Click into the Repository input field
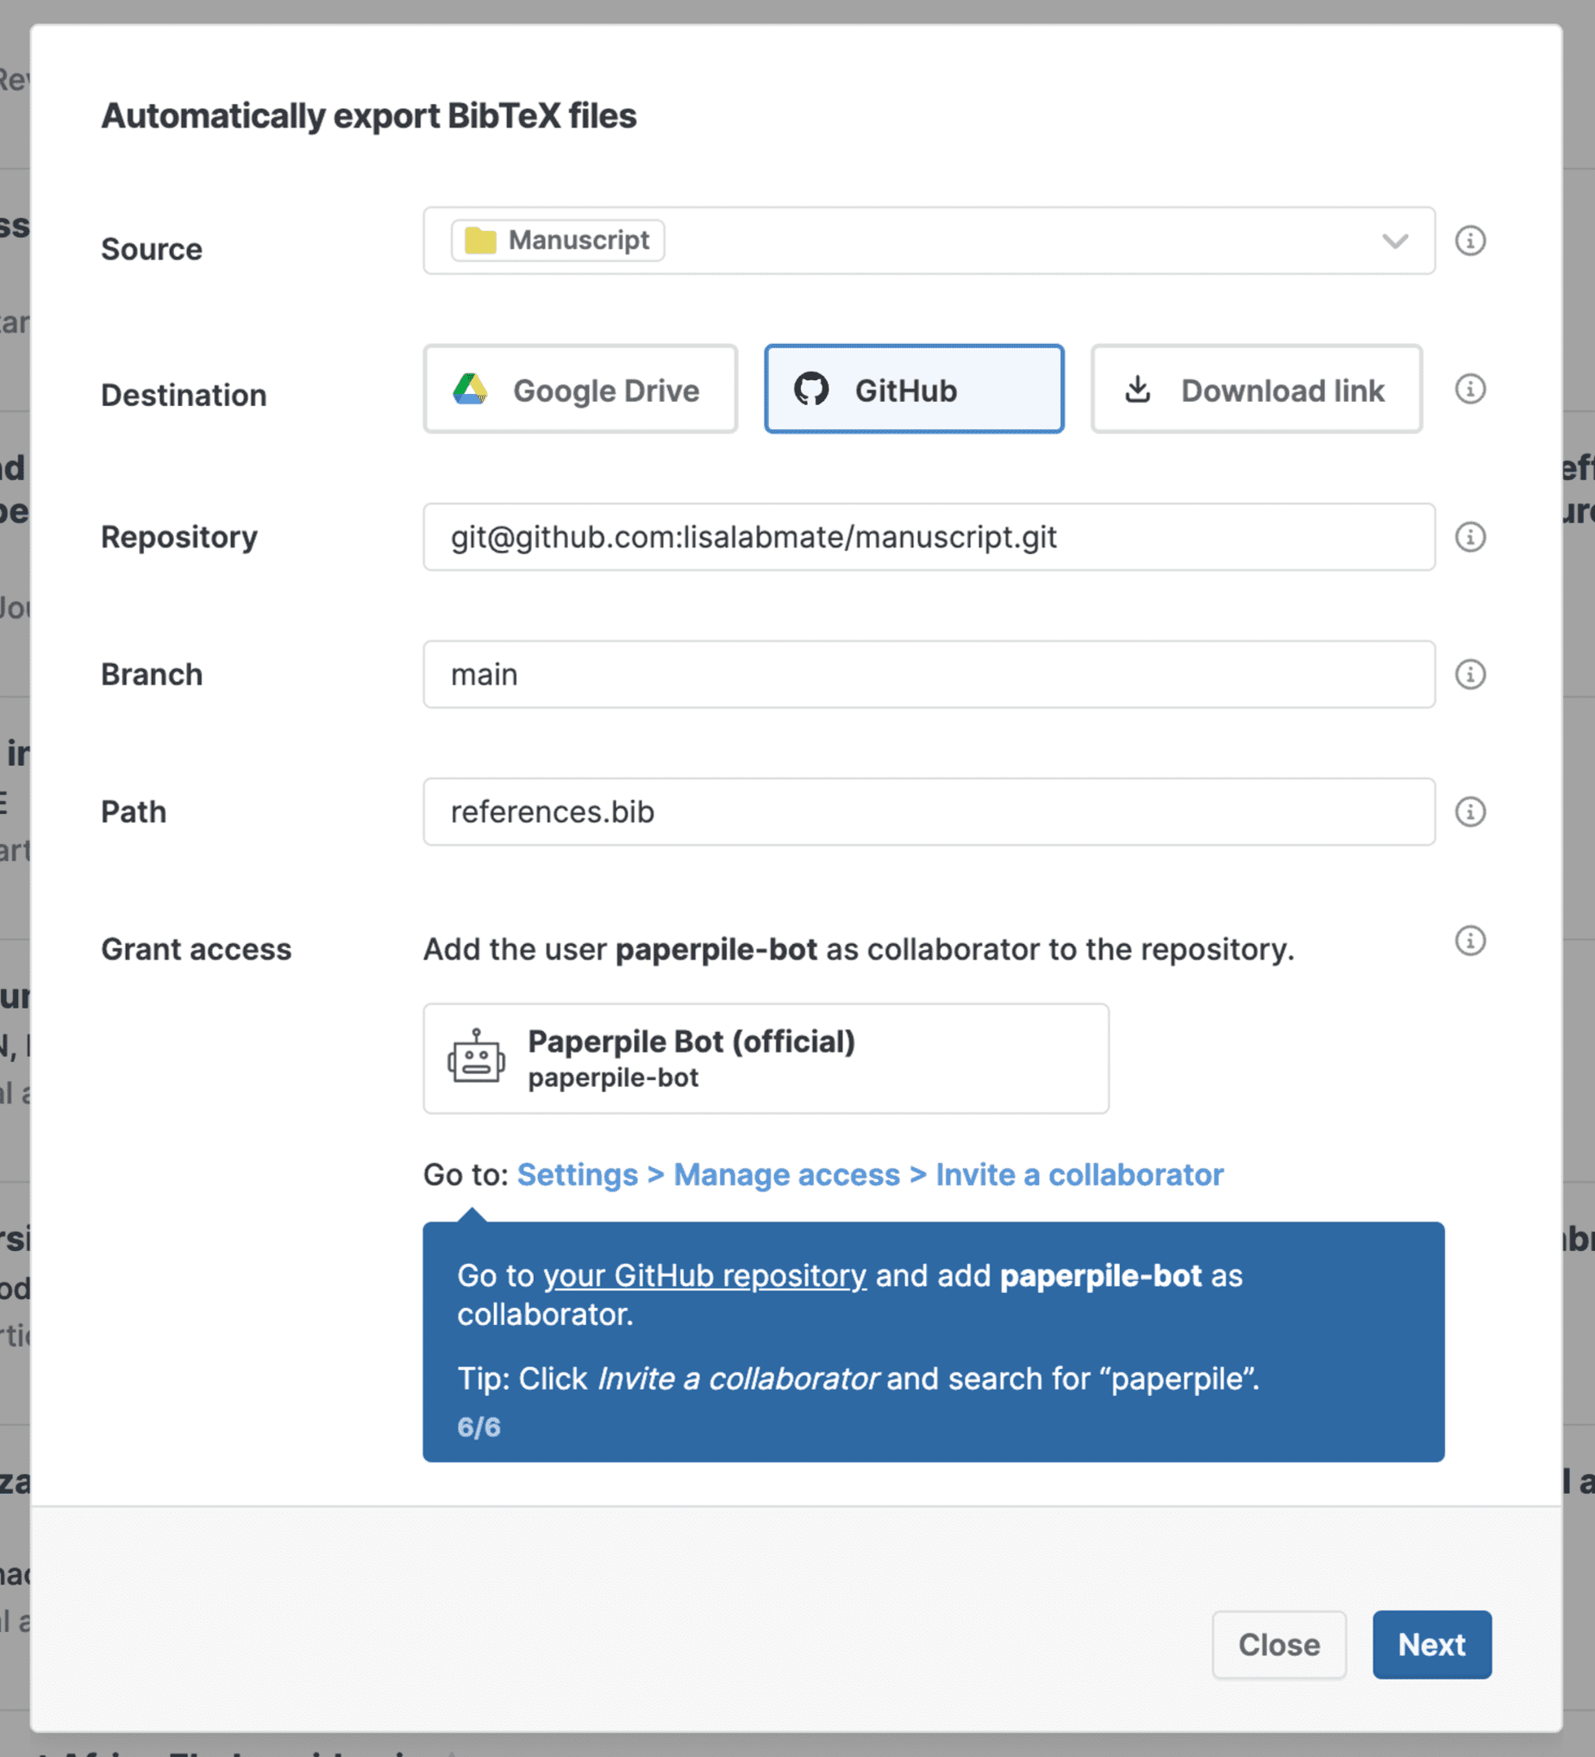Image resolution: width=1595 pixels, height=1757 pixels. 929,537
